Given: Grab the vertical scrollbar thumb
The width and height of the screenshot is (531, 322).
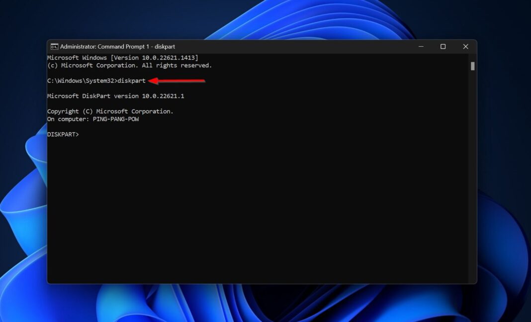Looking at the screenshot, I should coord(472,66).
